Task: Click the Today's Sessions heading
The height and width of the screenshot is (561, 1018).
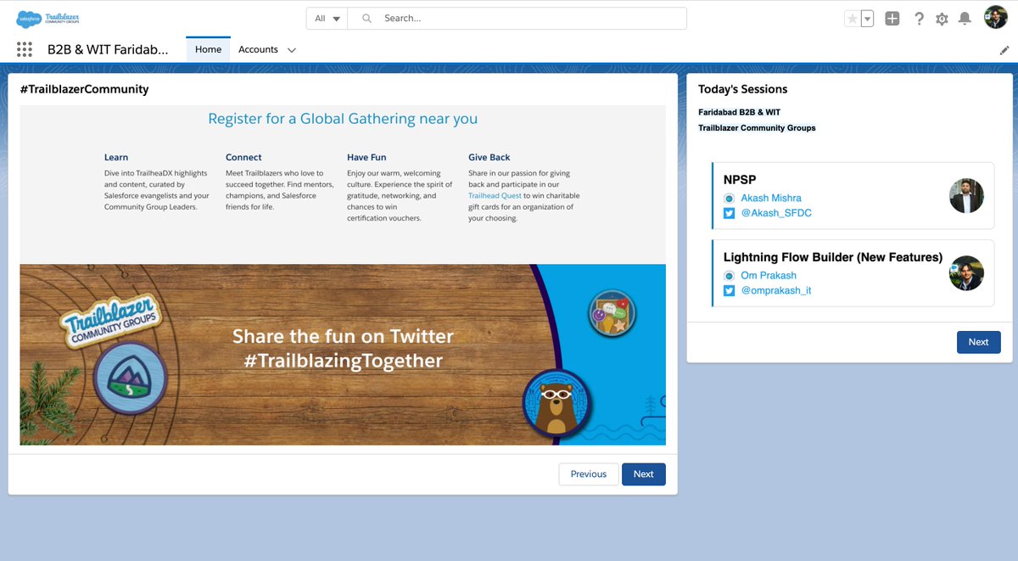Action: point(743,89)
